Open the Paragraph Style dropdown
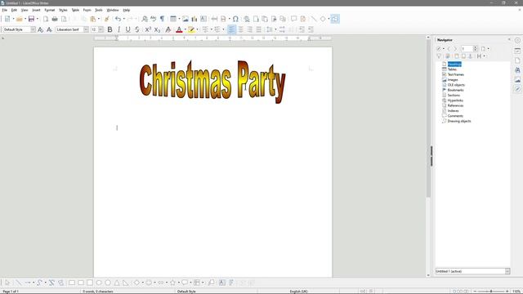The width and height of the screenshot is (523, 294). (33, 29)
